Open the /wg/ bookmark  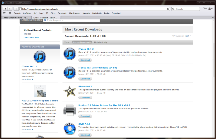(41, 13)
